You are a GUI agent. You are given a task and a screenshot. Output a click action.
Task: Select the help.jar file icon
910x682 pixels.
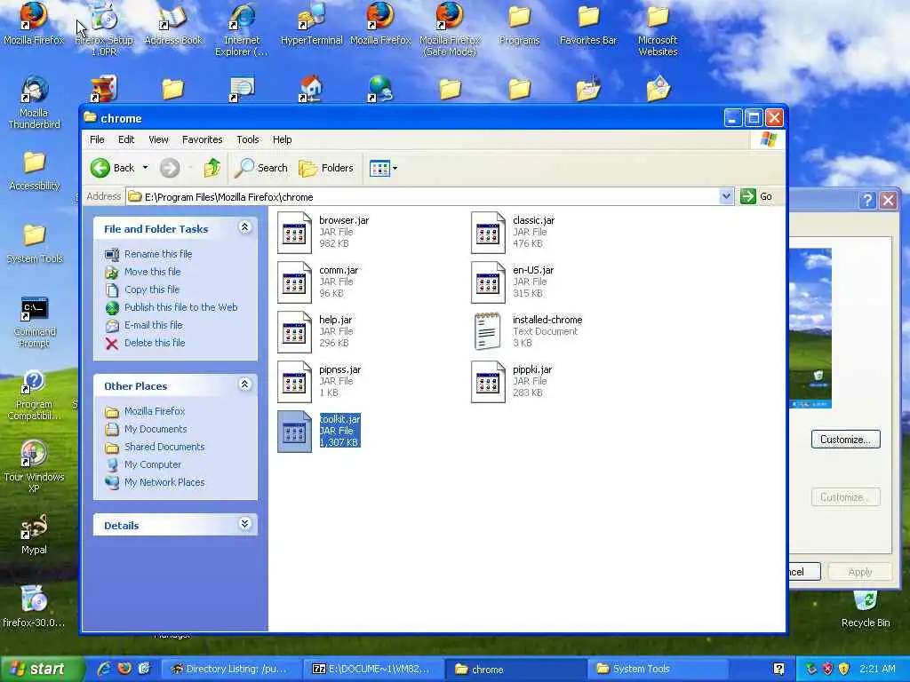[294, 332]
